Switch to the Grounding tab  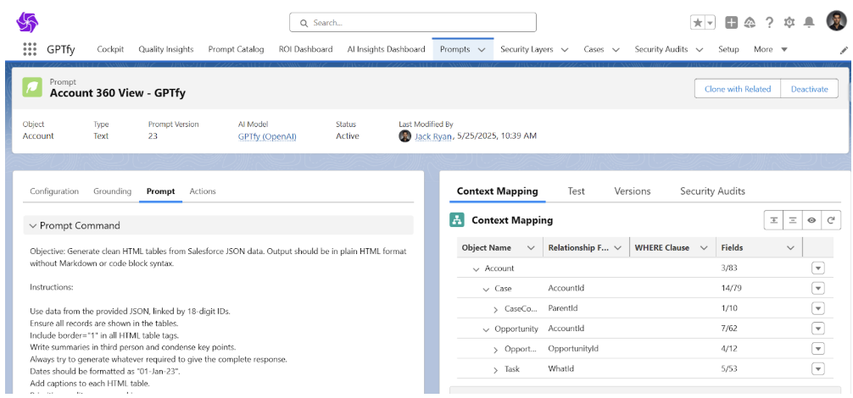[x=113, y=191]
